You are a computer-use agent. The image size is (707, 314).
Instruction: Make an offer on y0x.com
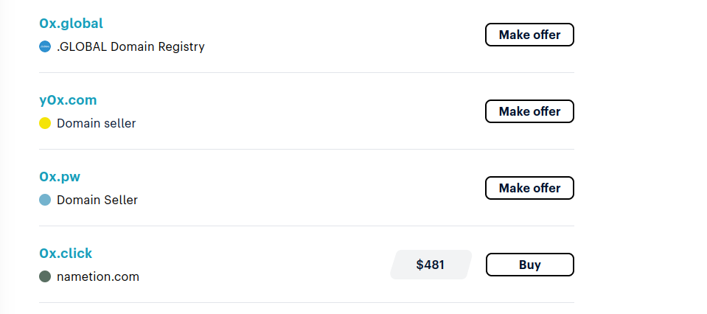(529, 111)
